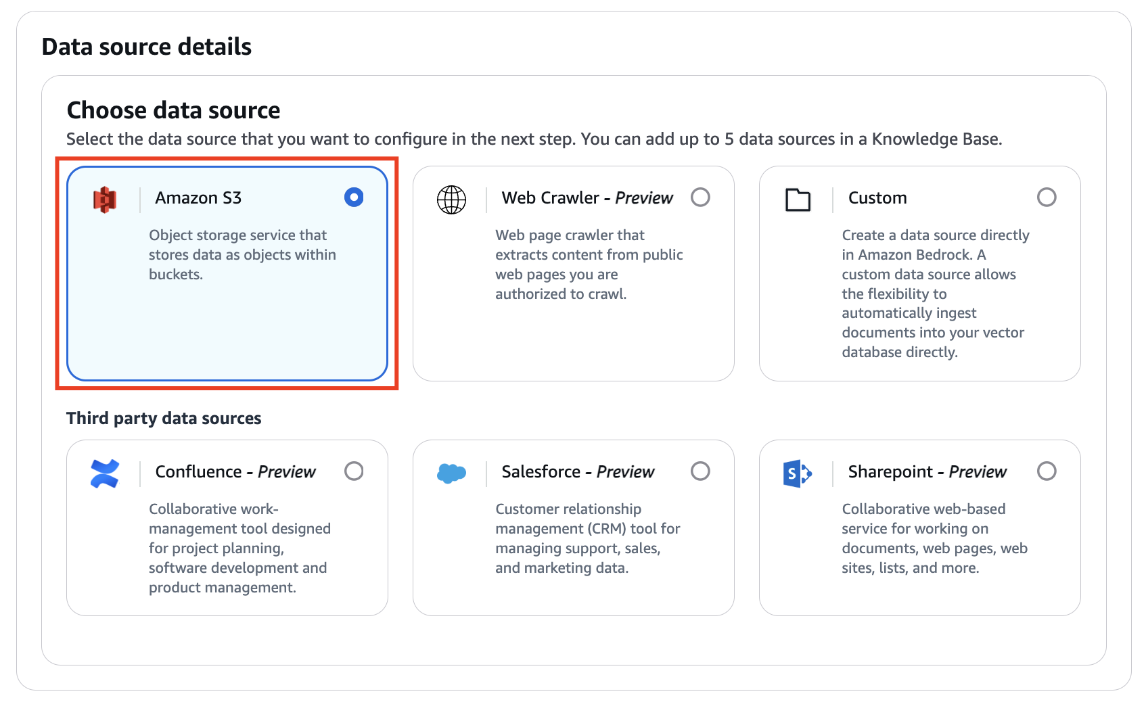Screen dimensions: 1146x702
Task: Select the Sharepoint radio button
Action: [x=1047, y=471]
